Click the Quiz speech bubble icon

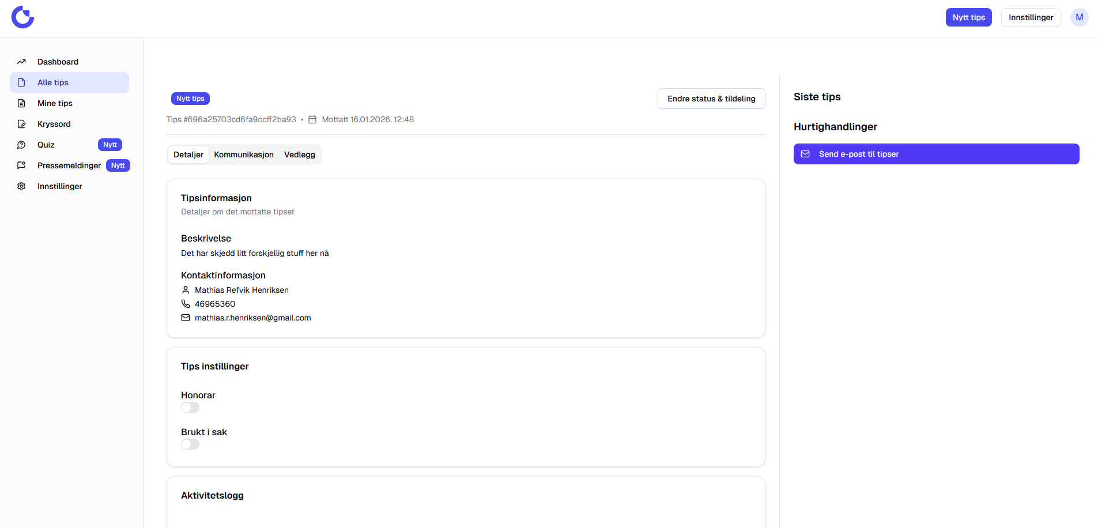pos(21,145)
